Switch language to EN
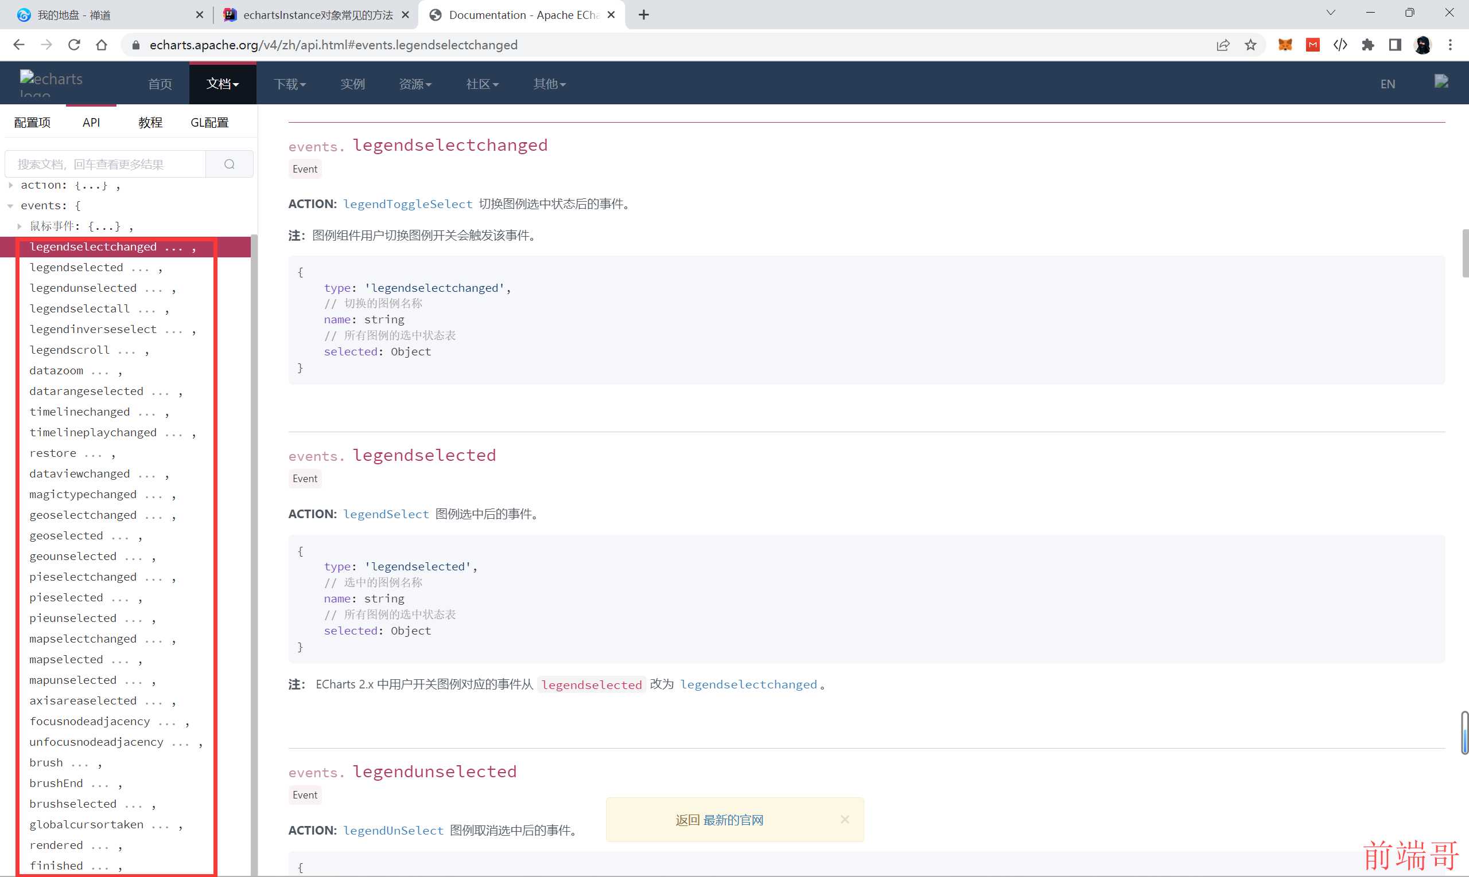This screenshot has height=877, width=1469. pos(1388,84)
